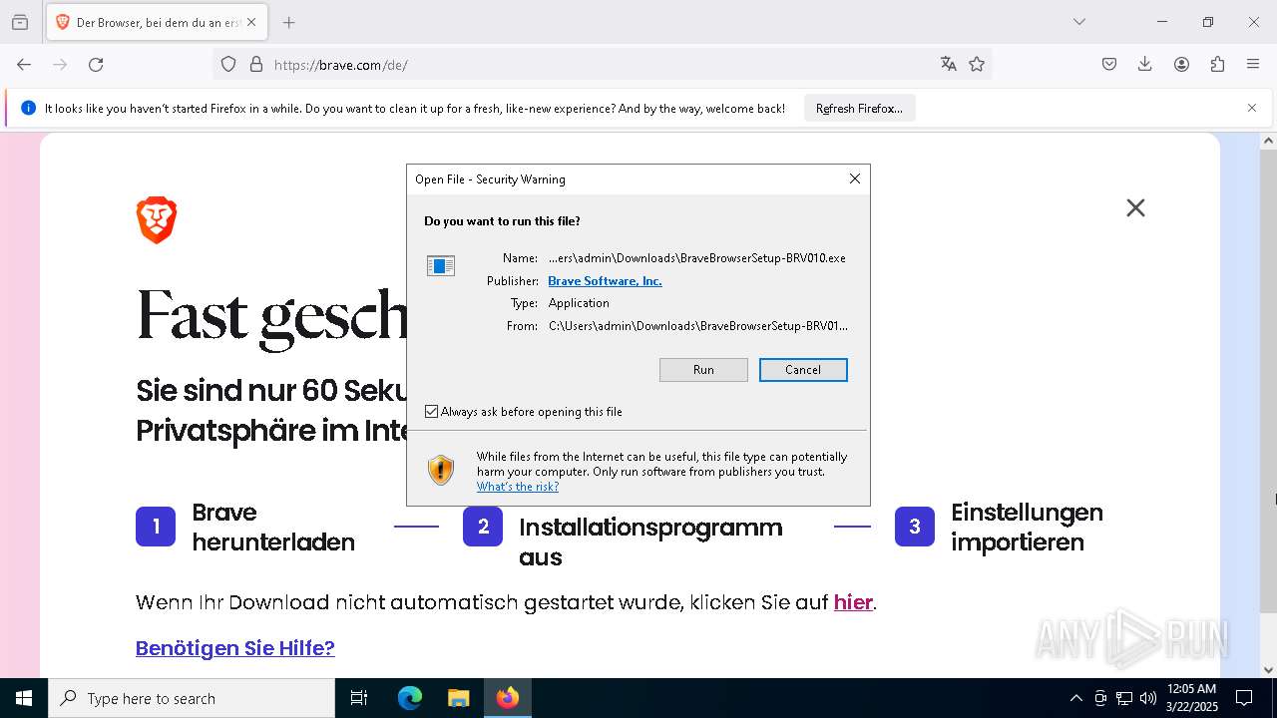This screenshot has width=1277, height=718.
Task: Click the Firefox taskbar icon
Action: [x=508, y=698]
